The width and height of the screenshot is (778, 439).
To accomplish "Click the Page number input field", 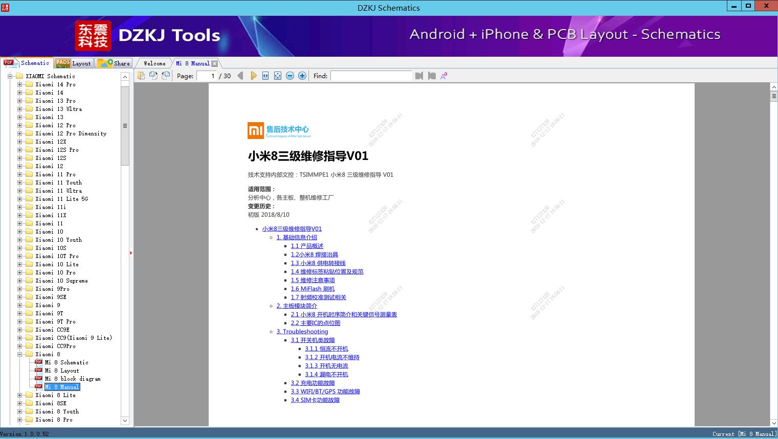I will point(206,76).
